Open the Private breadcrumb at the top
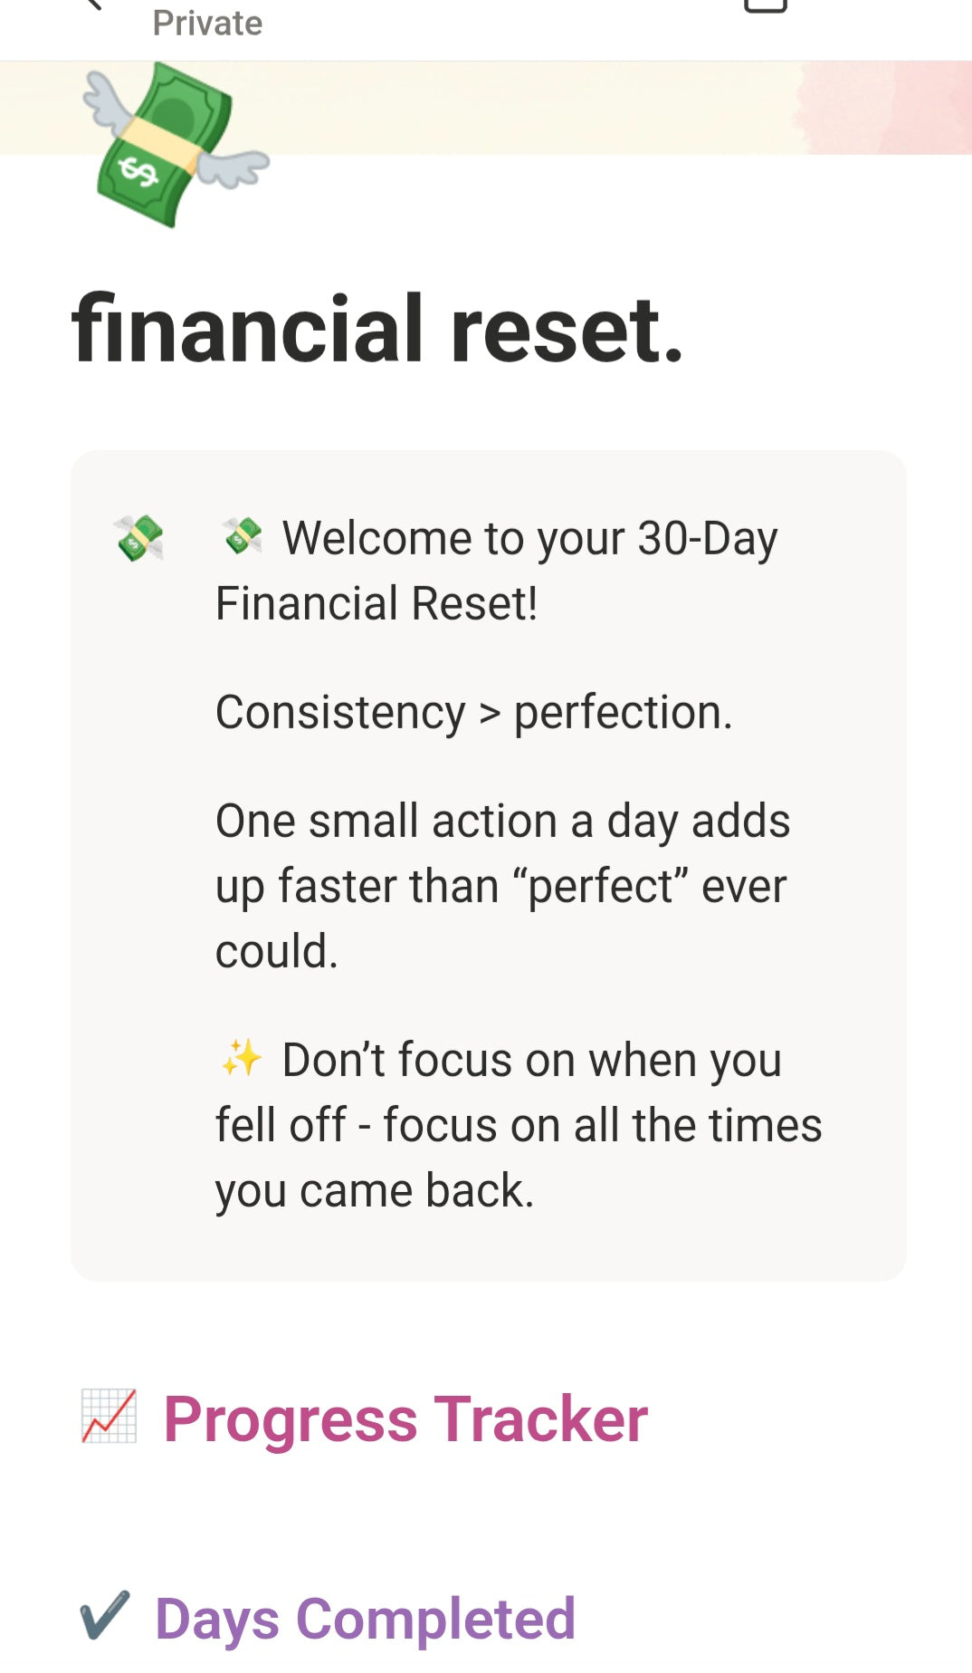Screen dimensions: 972x1673 [206, 22]
